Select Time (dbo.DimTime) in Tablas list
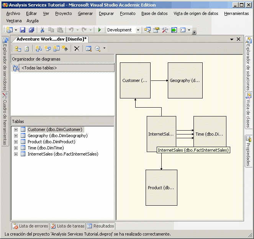Image resolution: width=254 pixels, height=239 pixels. point(46,148)
